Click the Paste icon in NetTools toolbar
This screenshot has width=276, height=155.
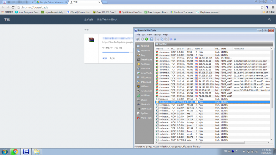click(x=166, y=39)
